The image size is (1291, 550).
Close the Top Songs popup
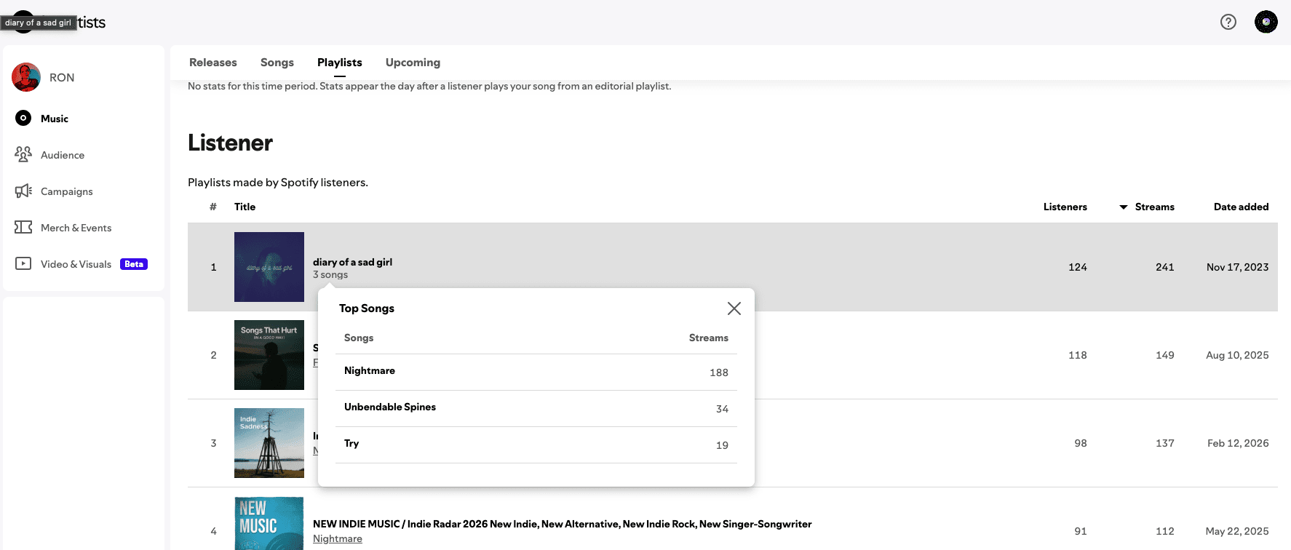tap(734, 308)
